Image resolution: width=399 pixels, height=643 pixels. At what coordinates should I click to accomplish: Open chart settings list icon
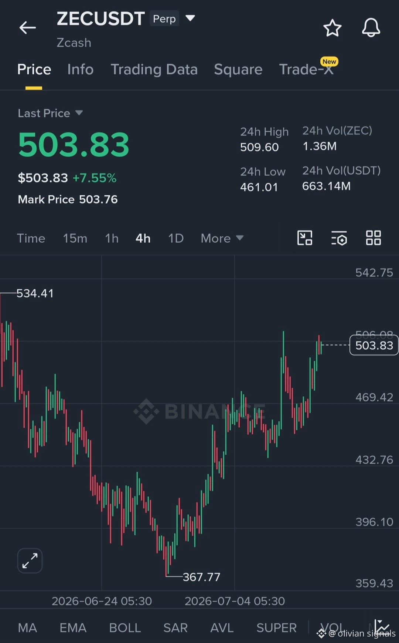tap(339, 238)
